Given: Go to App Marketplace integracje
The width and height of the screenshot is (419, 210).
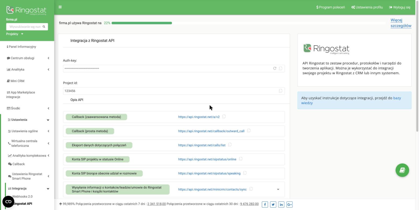Looking at the screenshot, I should 21,95.
